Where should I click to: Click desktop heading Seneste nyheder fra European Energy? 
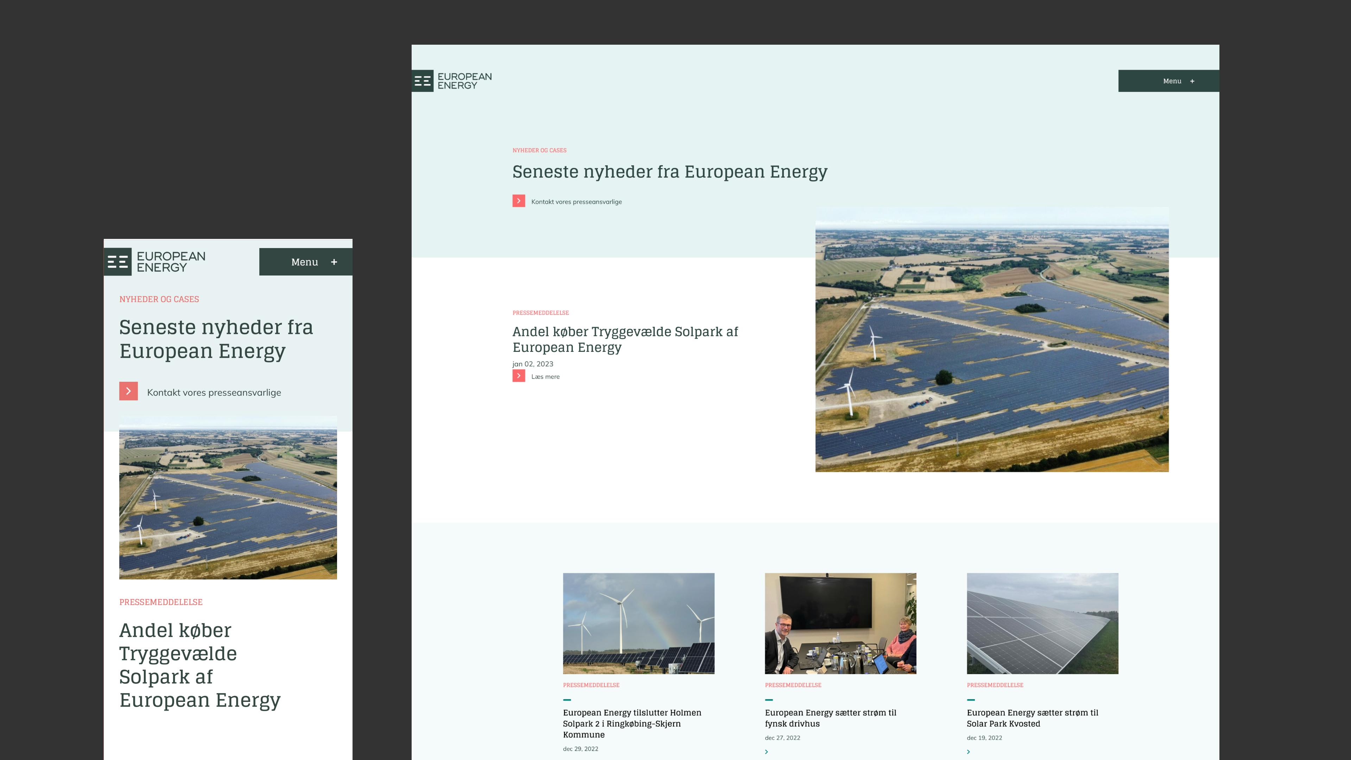coord(670,172)
